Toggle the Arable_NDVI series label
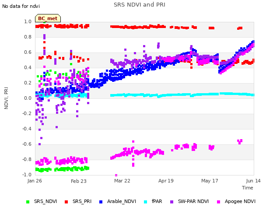The width and height of the screenshot is (280, 210). [122, 201]
